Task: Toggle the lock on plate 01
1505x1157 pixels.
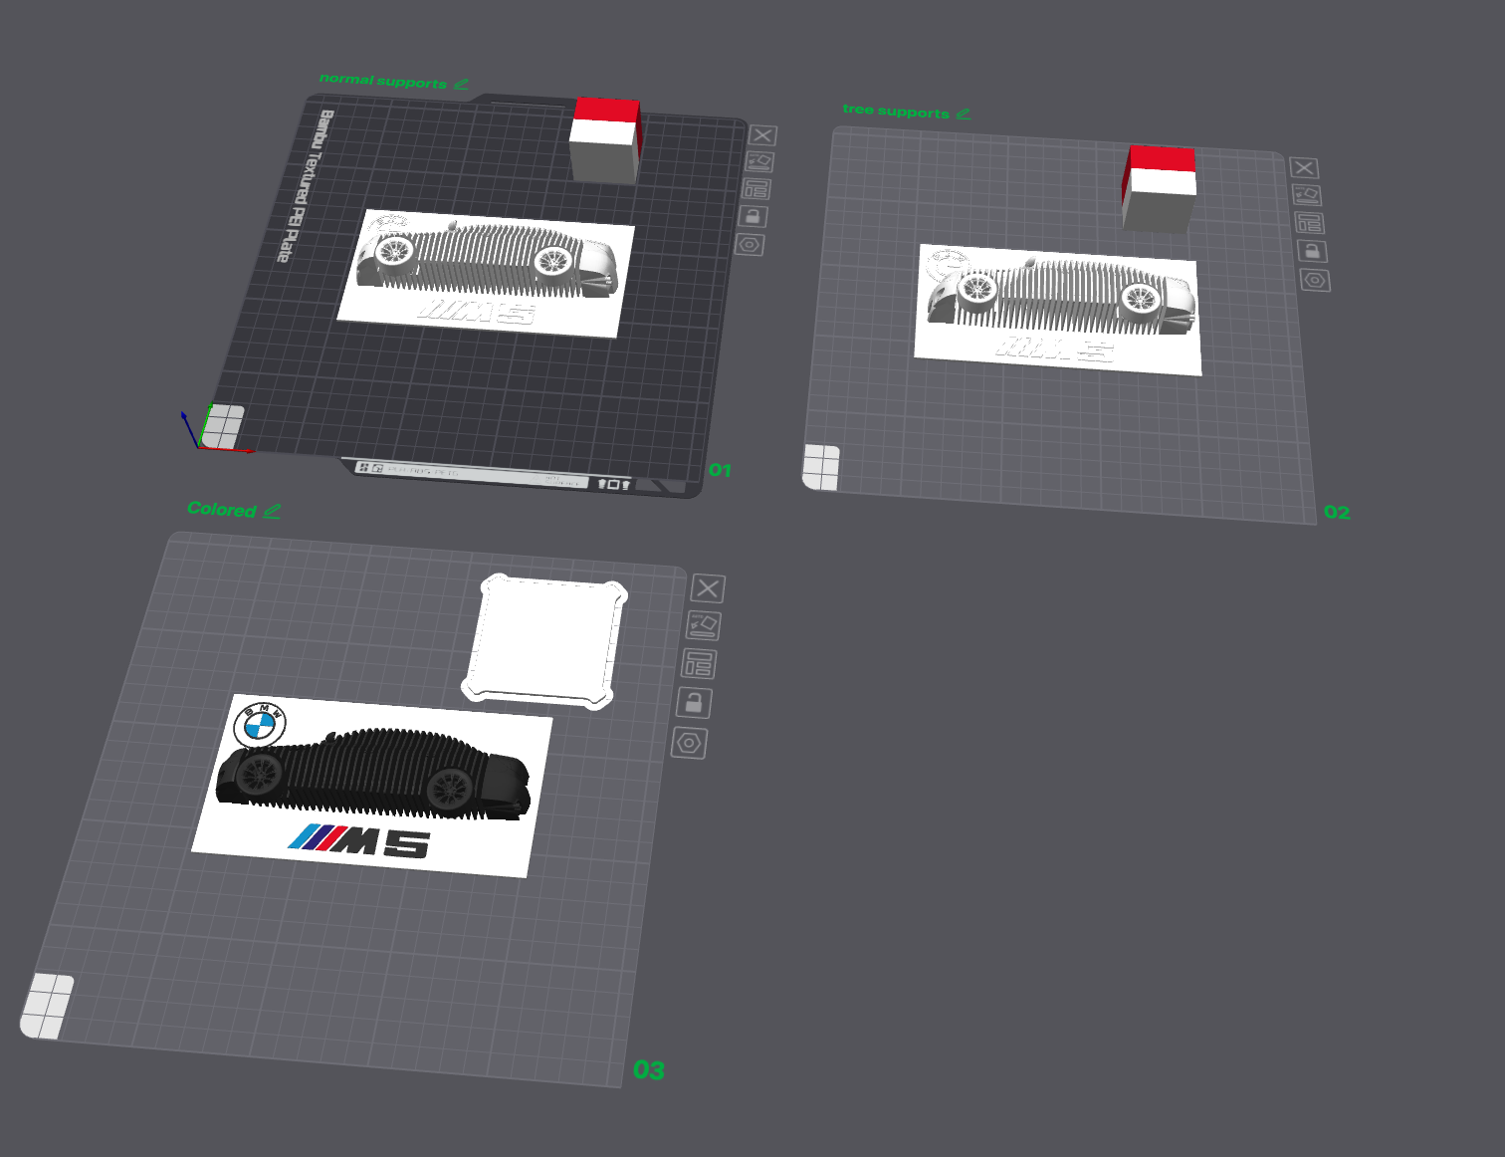Action: point(752,216)
